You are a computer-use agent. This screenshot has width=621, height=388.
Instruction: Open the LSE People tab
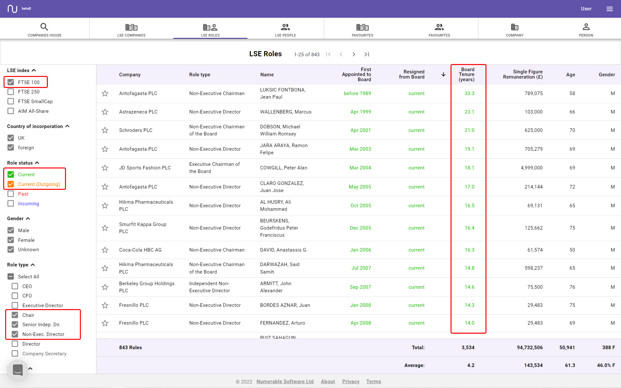(286, 29)
